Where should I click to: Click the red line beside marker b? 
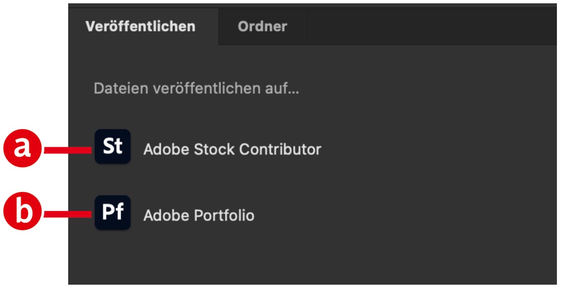point(67,214)
